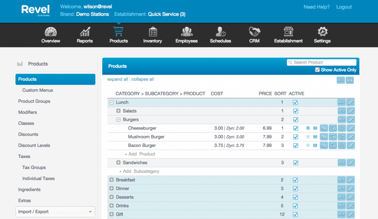
Task: Select the MM icon on the Cheeseburger row
Action: point(324,128)
